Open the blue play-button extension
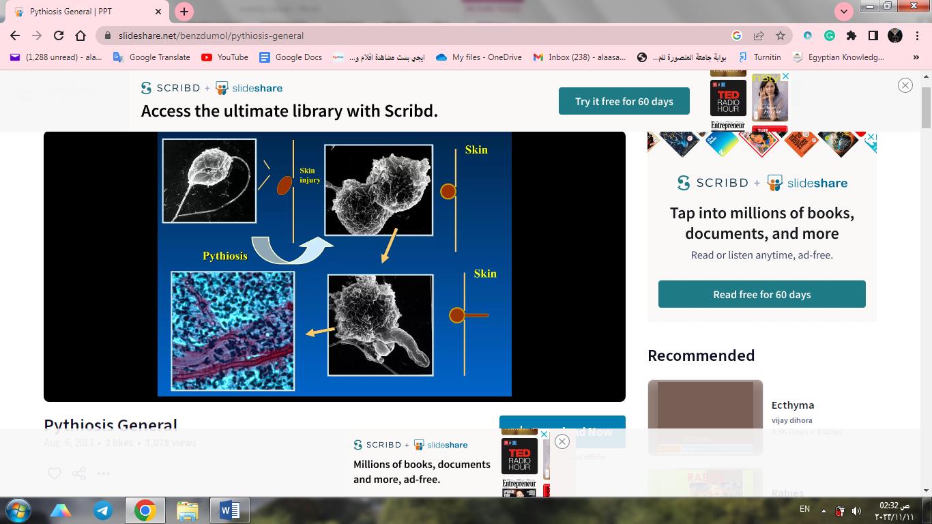The image size is (932, 524). point(808,35)
